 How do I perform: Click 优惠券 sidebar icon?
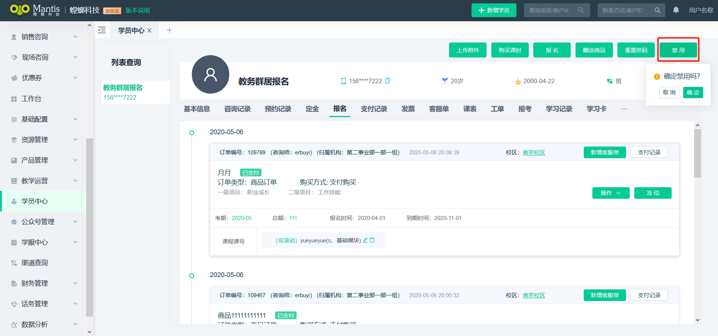pos(14,78)
